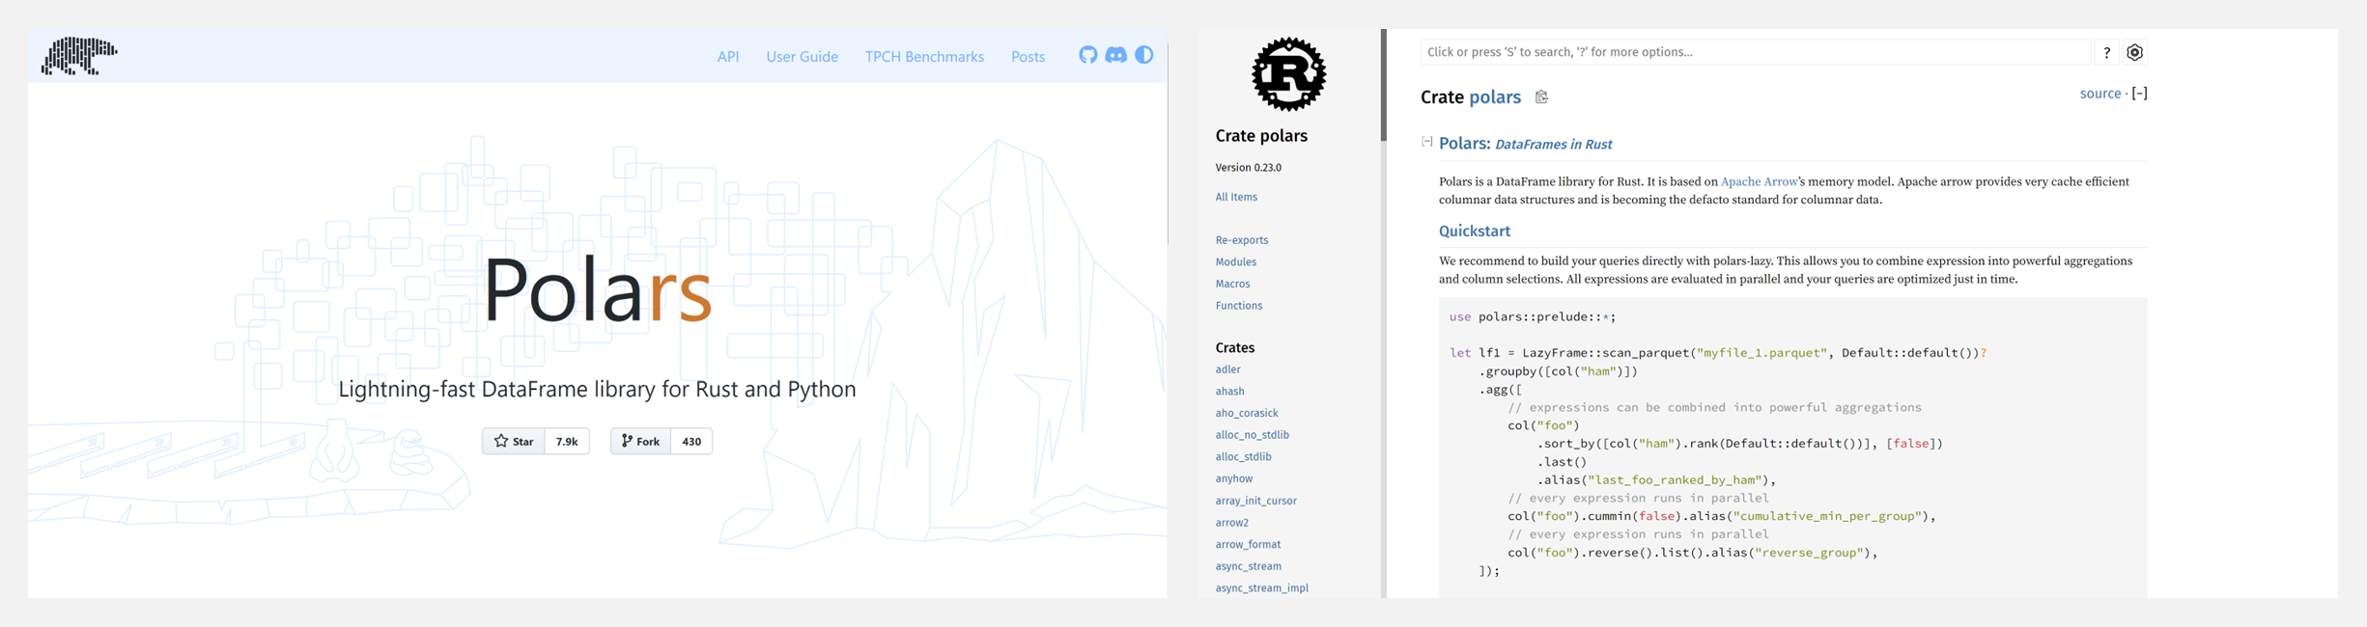Open the search help '?' button
Screen dimensions: 2367x627
(2106, 53)
